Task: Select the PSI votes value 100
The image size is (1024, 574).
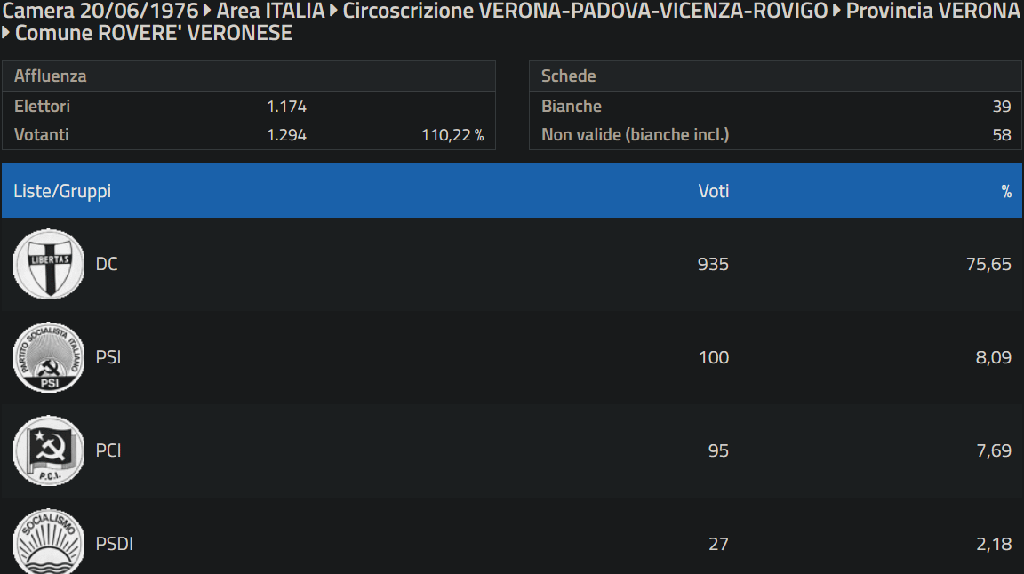Action: coord(713,357)
